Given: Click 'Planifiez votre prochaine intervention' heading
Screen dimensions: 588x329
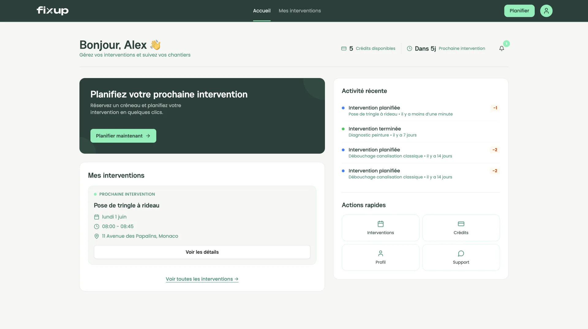Looking at the screenshot, I should pos(169,94).
